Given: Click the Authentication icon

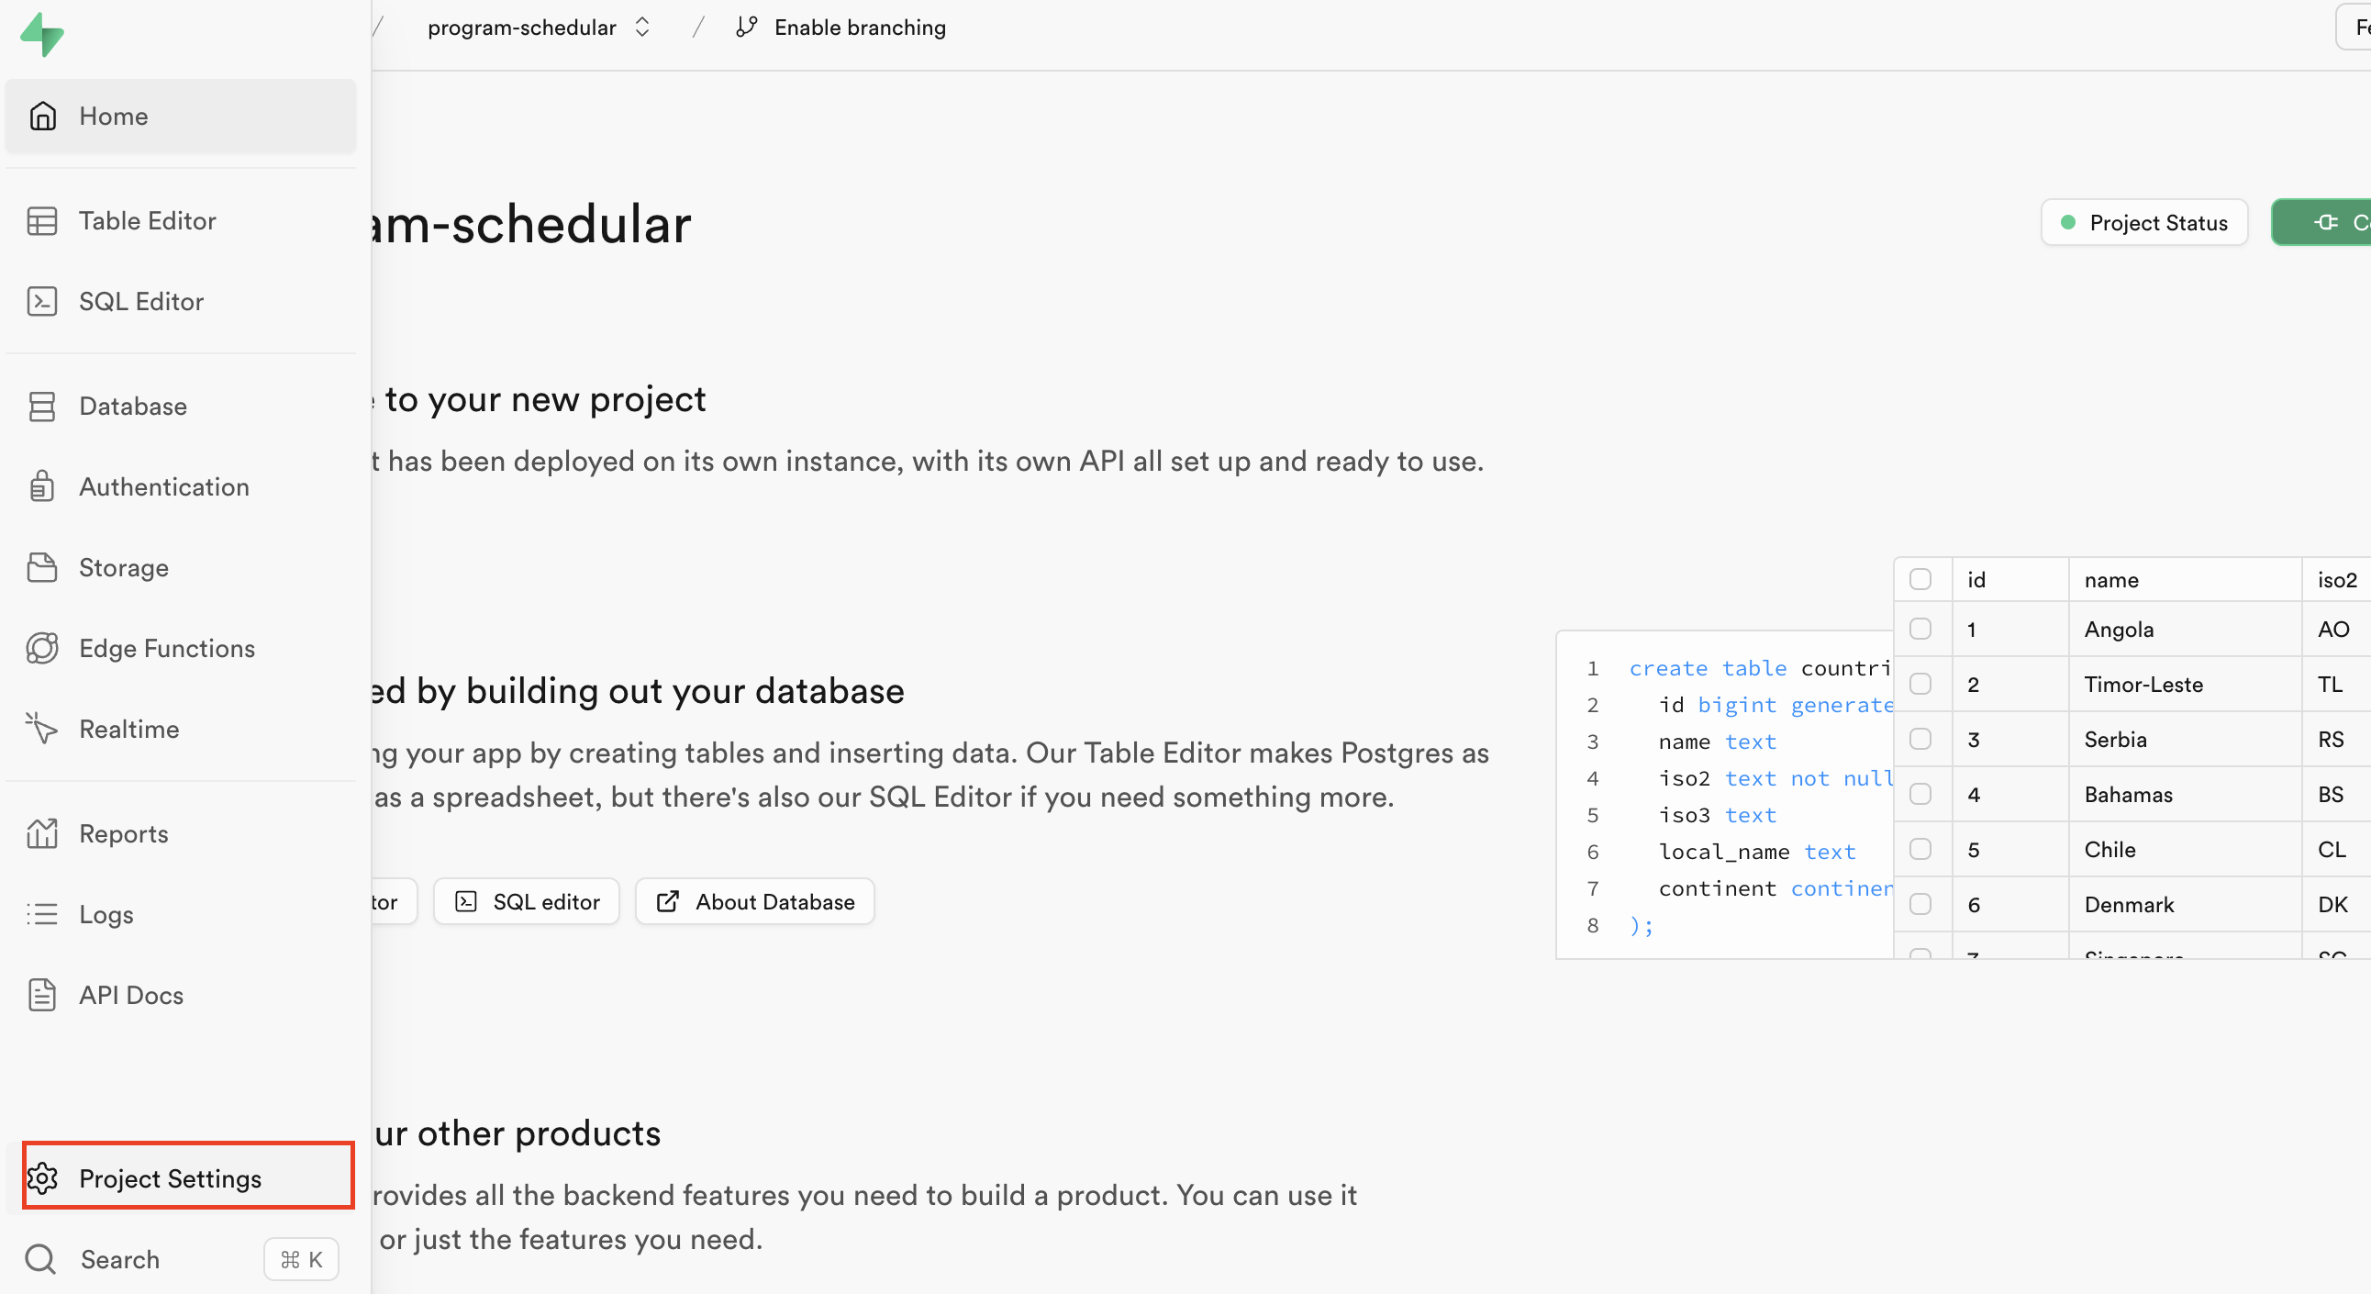Looking at the screenshot, I should (x=43, y=486).
